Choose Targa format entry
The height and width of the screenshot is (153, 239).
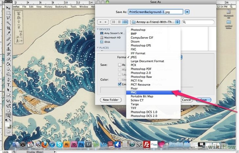coord(153,104)
